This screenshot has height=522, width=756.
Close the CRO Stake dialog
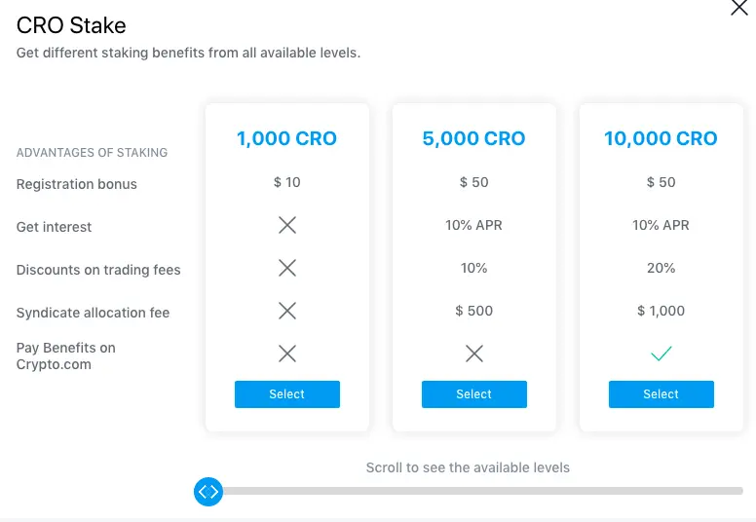739,7
